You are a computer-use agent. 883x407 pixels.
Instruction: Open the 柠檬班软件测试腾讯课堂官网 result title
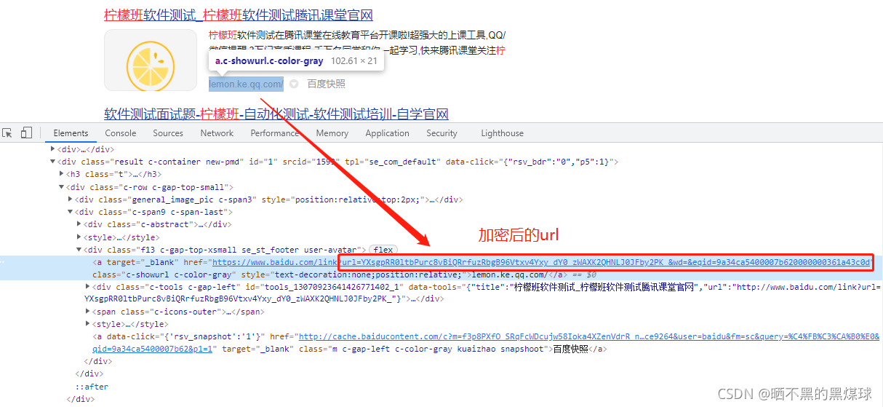click(239, 15)
